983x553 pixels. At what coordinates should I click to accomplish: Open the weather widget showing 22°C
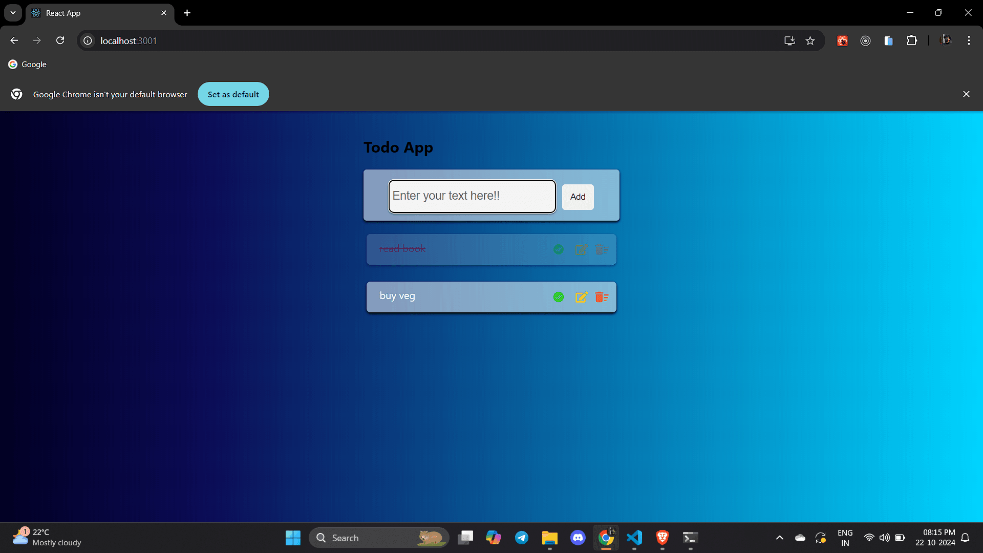[x=47, y=538]
